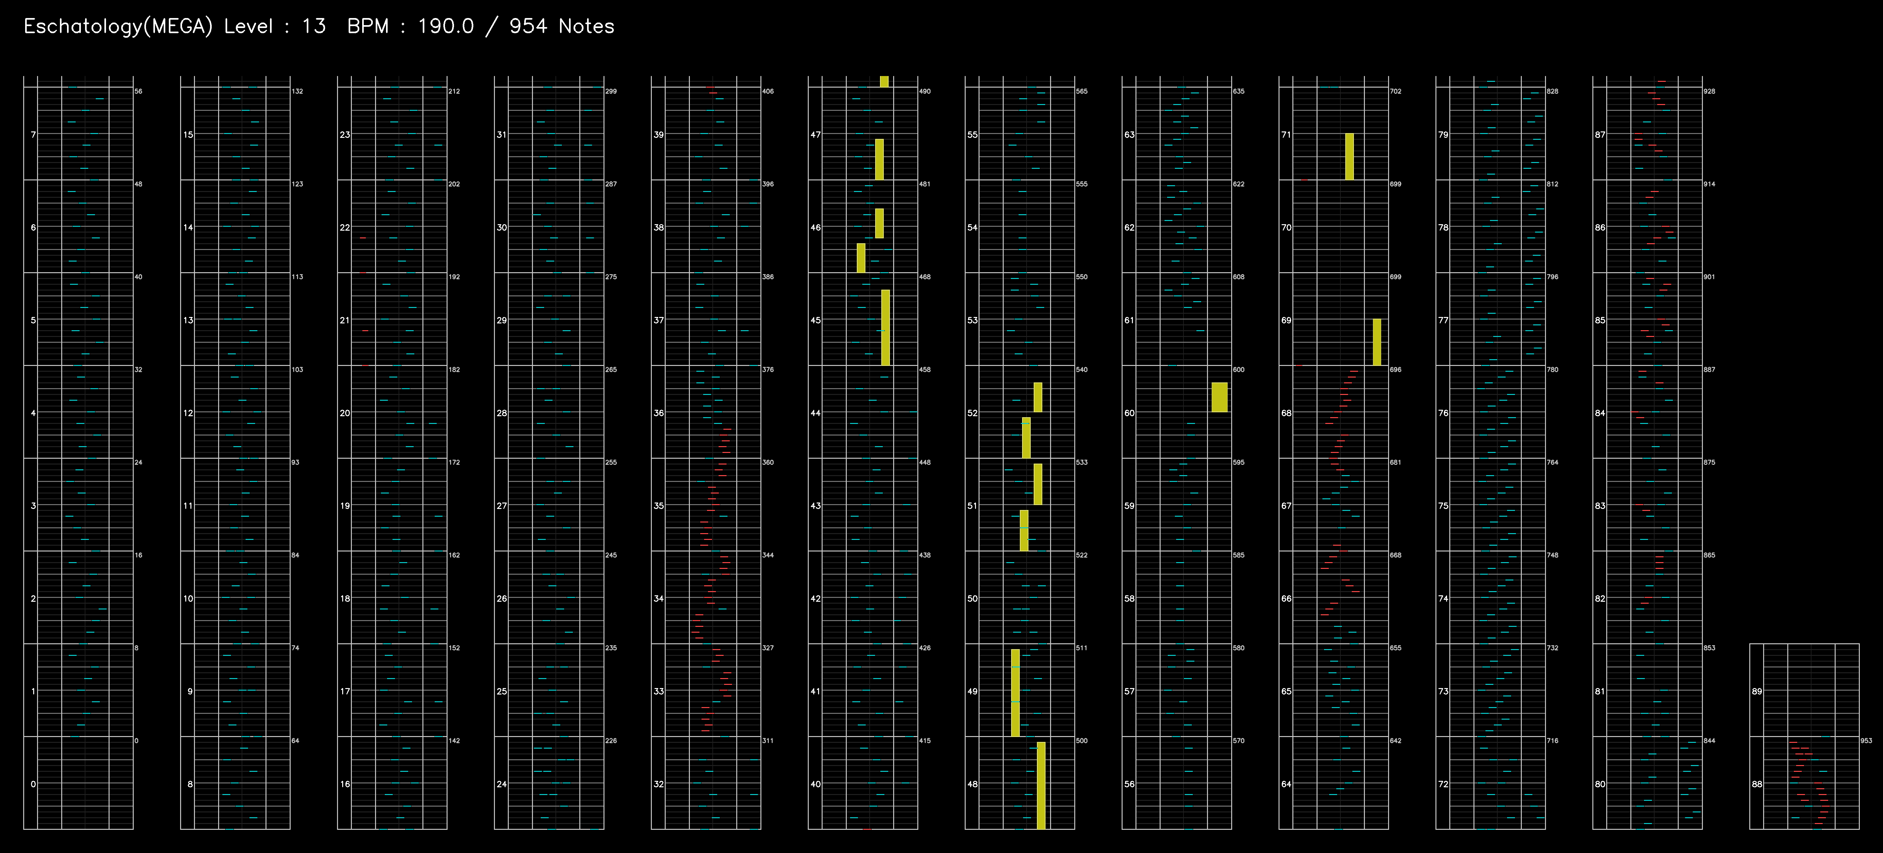Image resolution: width=1883 pixels, height=853 pixels.
Task: Click measure number 31 label
Action: tap(501, 135)
